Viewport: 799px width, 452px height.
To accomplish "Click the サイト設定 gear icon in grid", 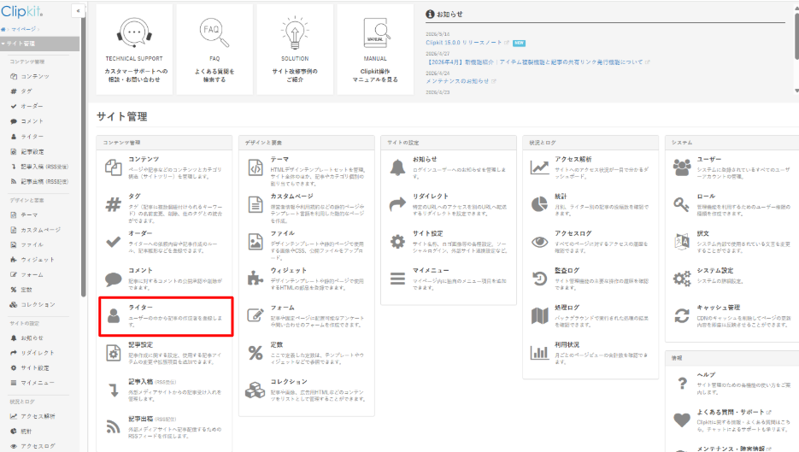I will point(397,242).
